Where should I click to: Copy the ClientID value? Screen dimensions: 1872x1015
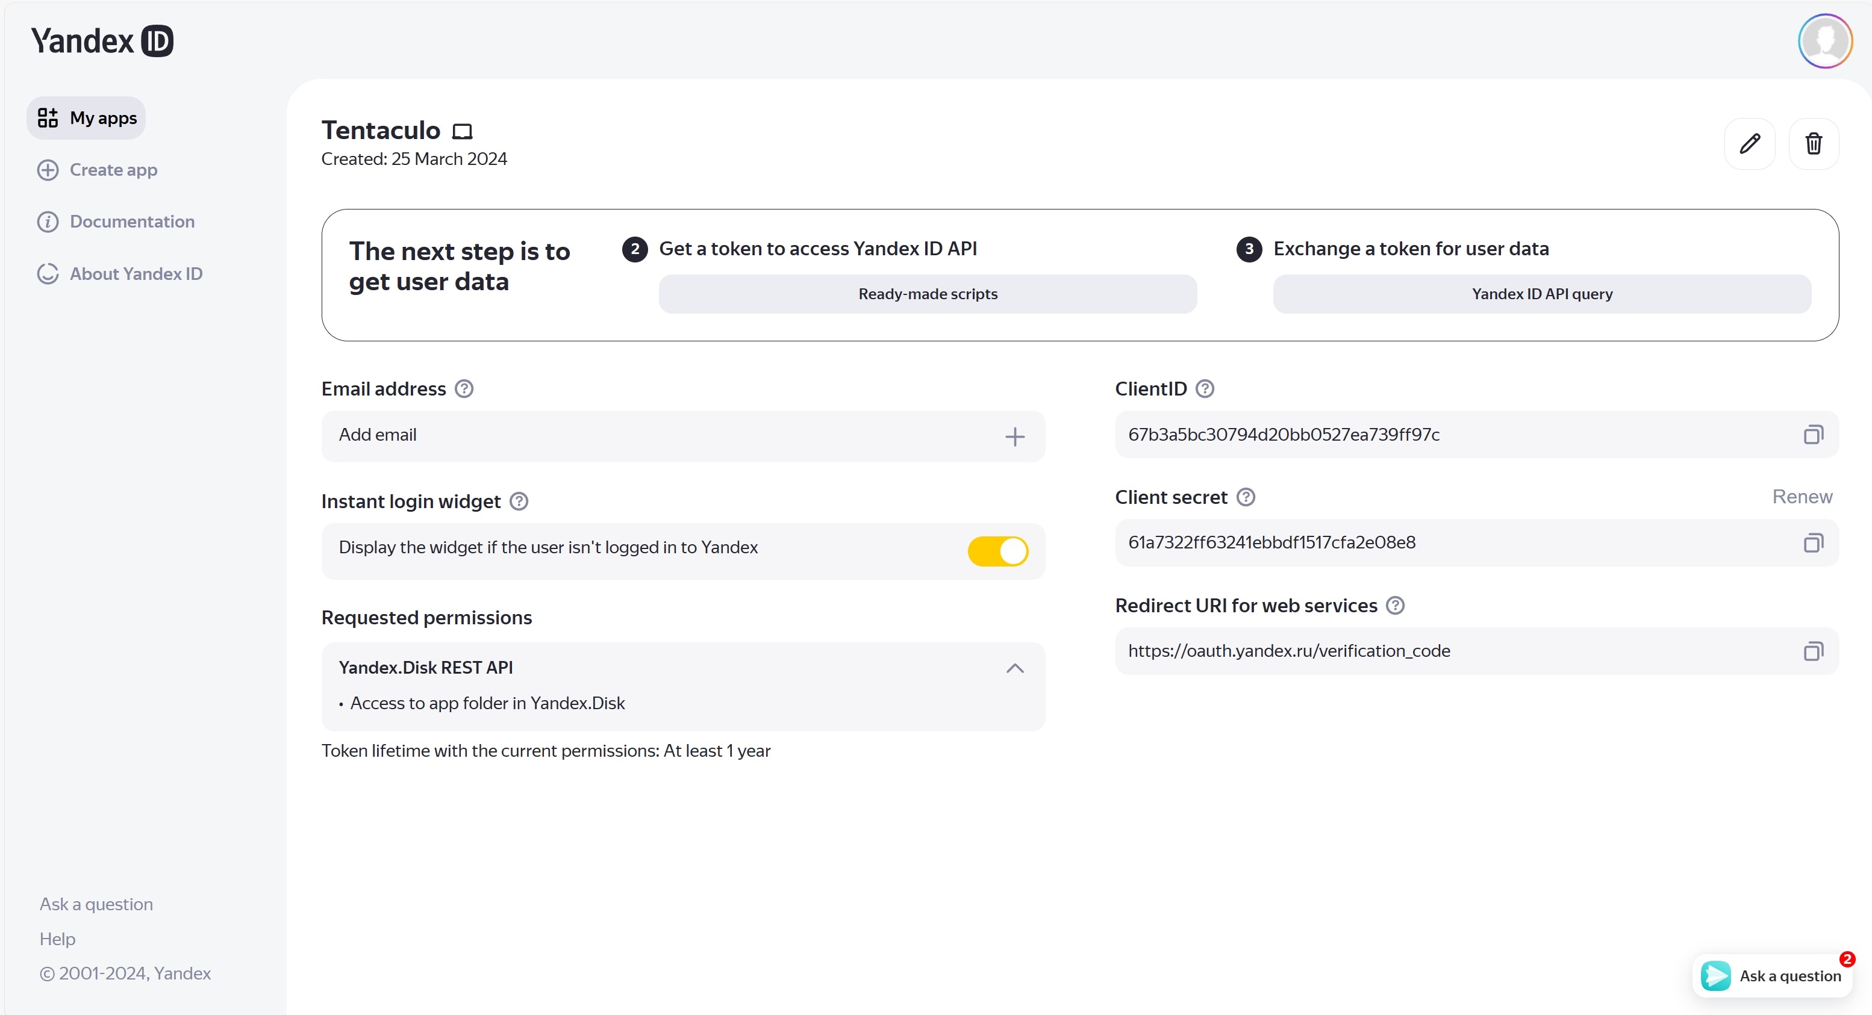point(1813,435)
